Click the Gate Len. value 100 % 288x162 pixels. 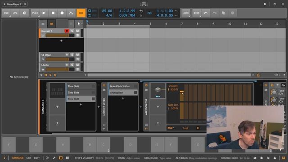(174, 108)
